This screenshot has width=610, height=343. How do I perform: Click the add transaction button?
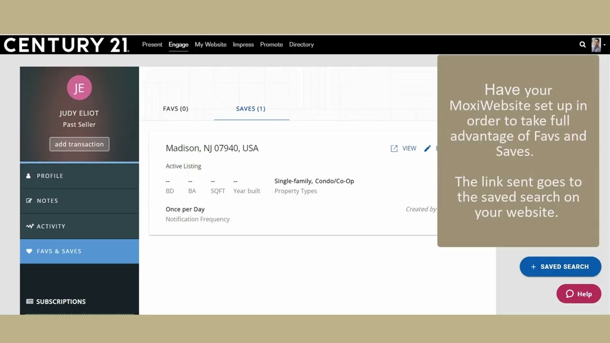[79, 144]
